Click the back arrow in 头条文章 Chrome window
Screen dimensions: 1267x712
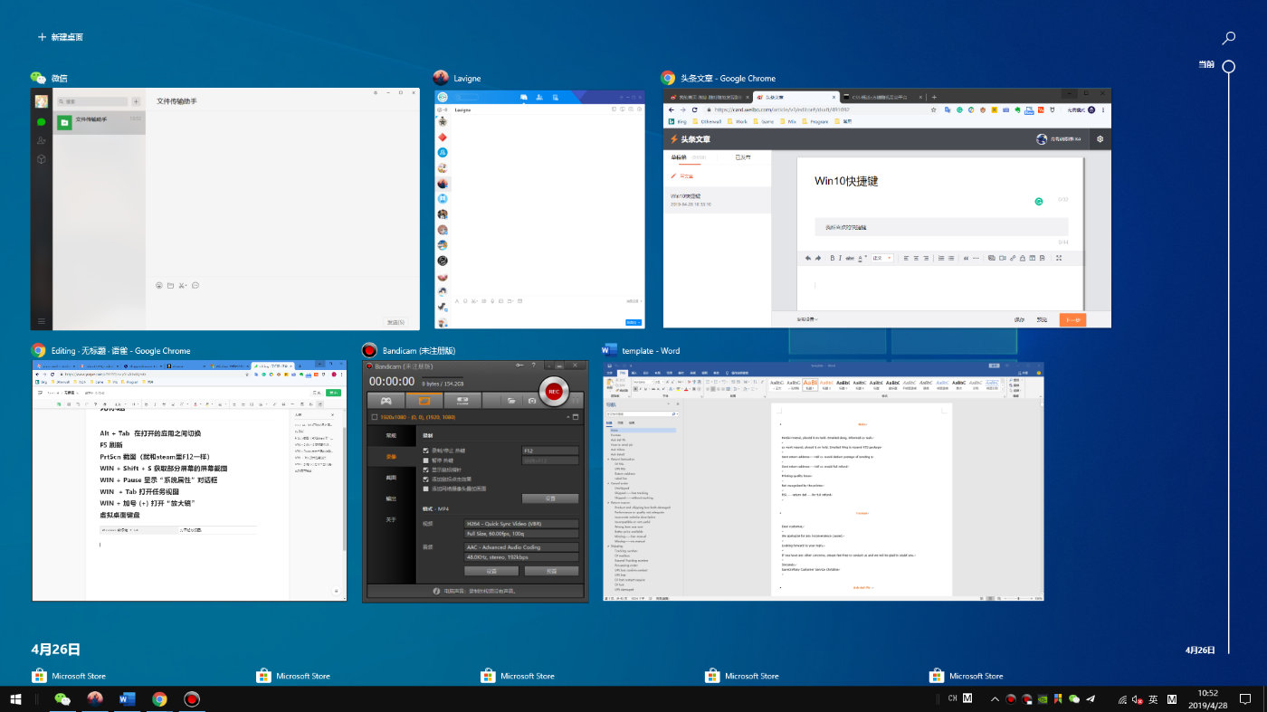click(672, 109)
